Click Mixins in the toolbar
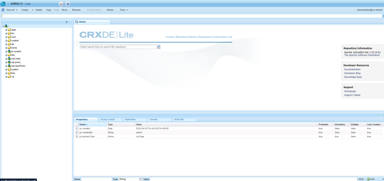This screenshot has width=384, height=181. click(x=112, y=10)
